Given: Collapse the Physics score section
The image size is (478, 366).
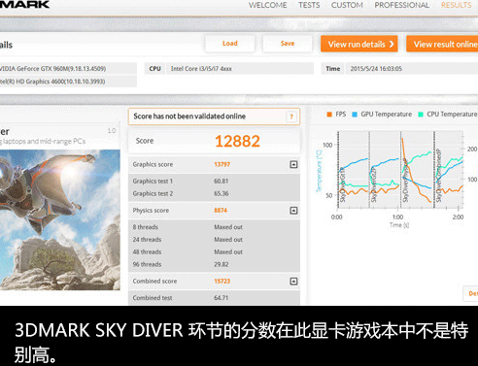Looking at the screenshot, I should [x=293, y=211].
